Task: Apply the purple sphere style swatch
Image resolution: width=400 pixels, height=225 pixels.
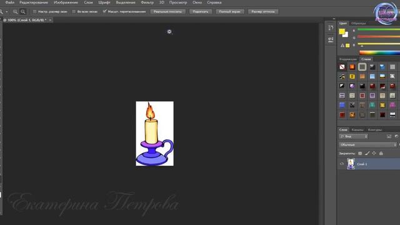Action: (352, 86)
